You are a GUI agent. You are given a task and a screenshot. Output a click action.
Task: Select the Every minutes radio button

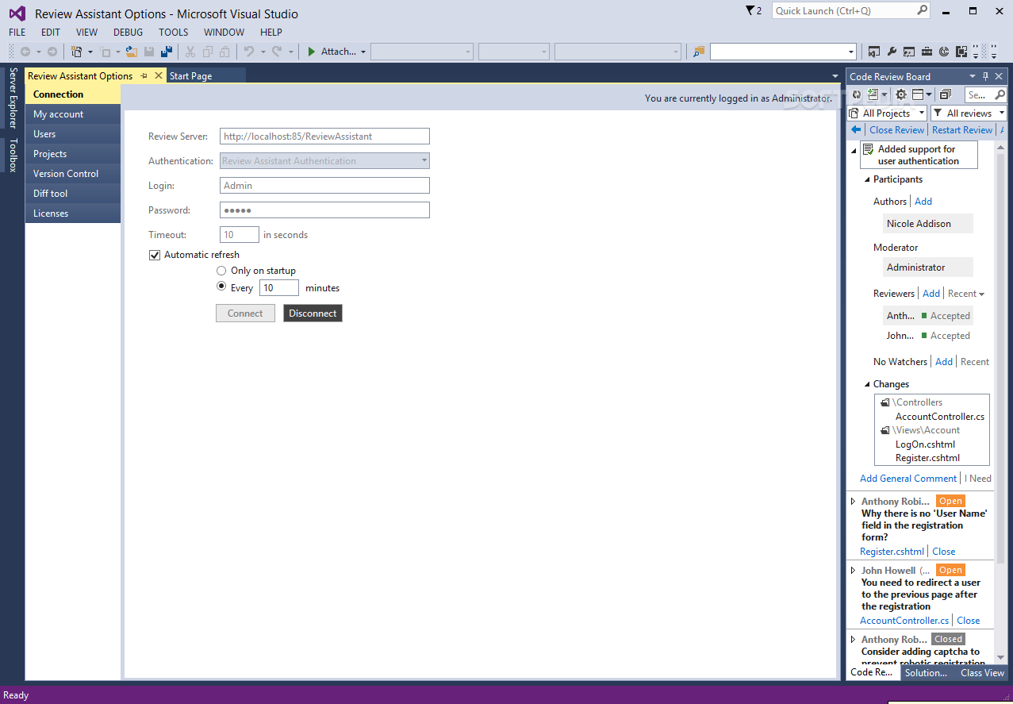point(221,287)
